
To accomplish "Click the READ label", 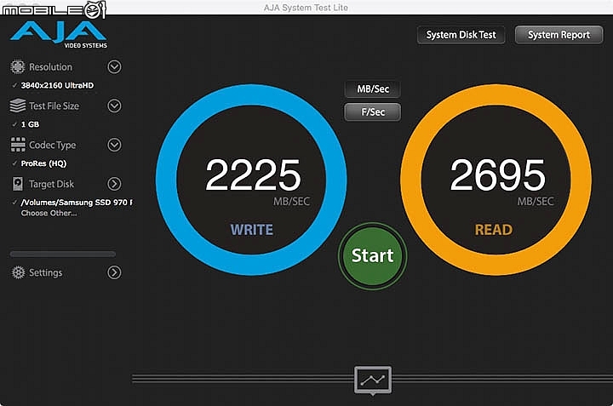I will tap(493, 230).
